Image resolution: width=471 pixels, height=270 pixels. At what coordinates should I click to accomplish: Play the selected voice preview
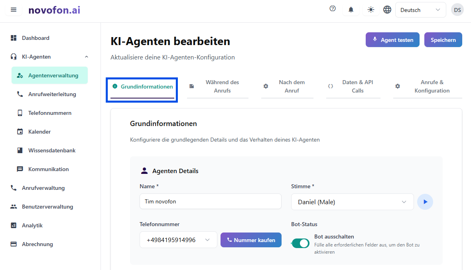pos(425,202)
